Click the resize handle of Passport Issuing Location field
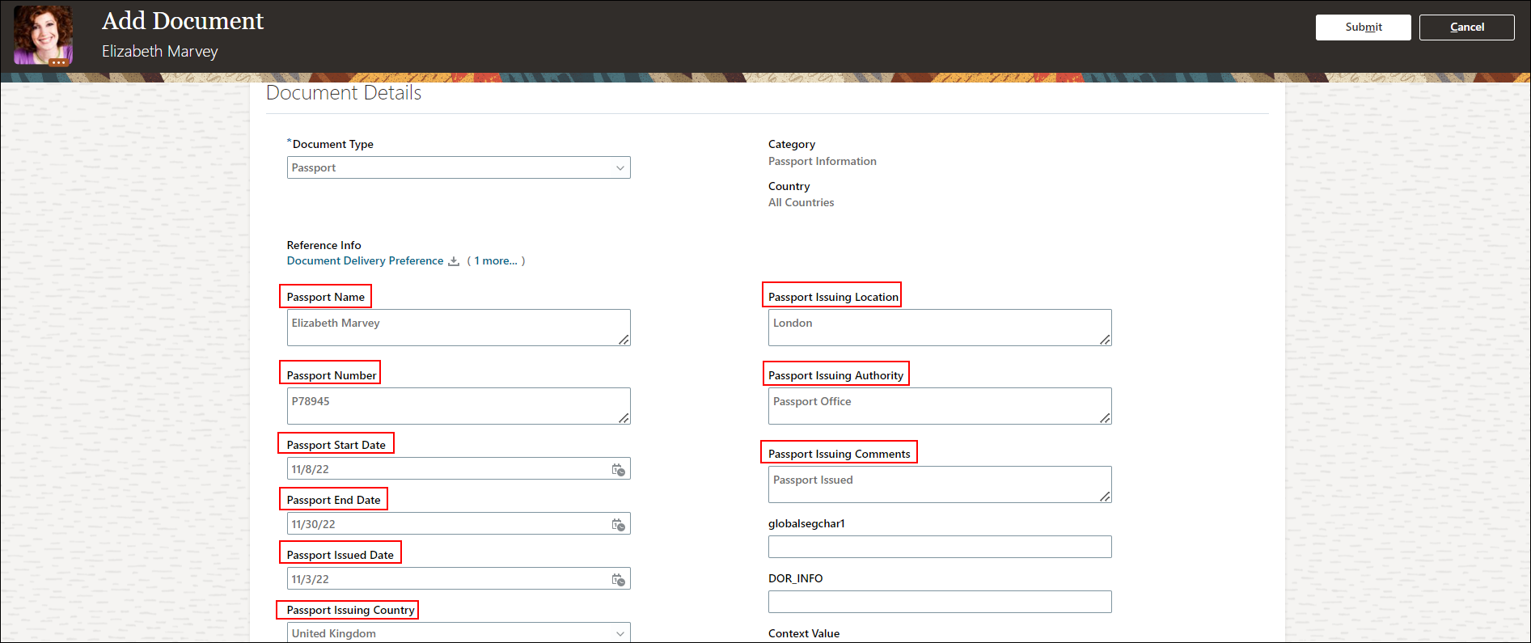The height and width of the screenshot is (643, 1531). [1105, 340]
